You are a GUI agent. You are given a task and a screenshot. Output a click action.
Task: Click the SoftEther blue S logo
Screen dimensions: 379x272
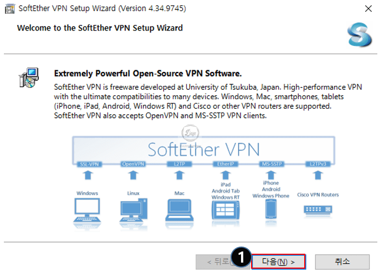(360, 35)
